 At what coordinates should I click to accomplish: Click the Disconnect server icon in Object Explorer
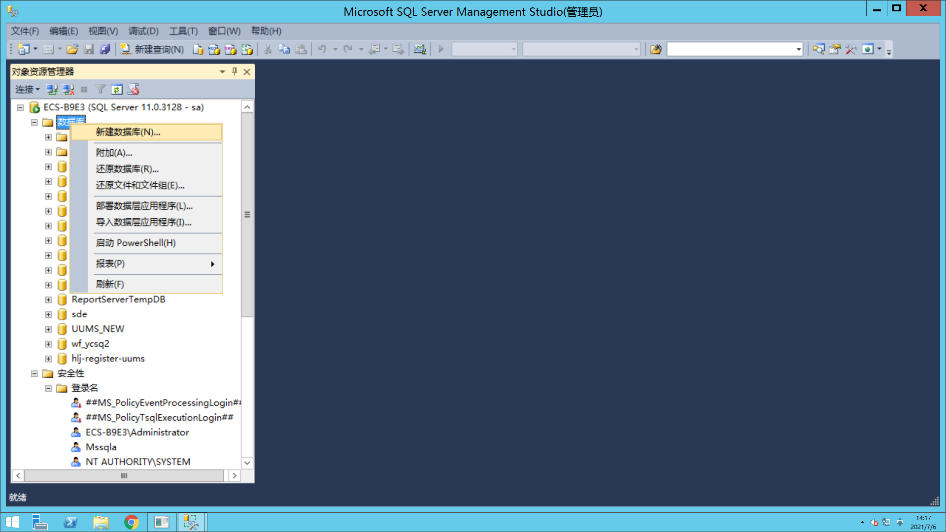[68, 89]
